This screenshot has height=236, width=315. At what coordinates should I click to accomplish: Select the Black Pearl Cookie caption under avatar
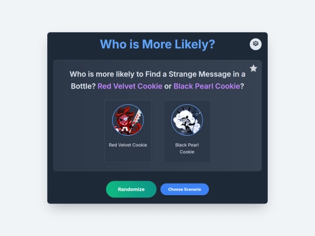click(187, 149)
